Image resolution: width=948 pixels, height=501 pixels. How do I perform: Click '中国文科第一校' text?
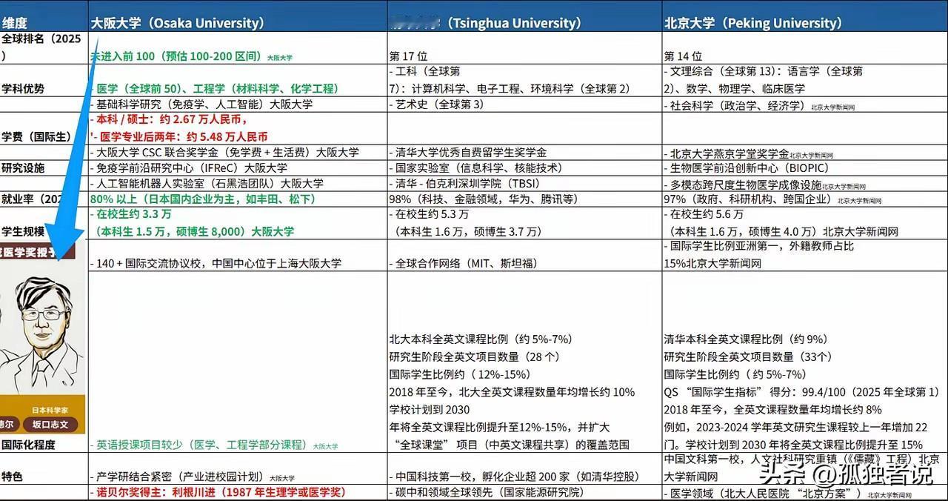(x=701, y=459)
